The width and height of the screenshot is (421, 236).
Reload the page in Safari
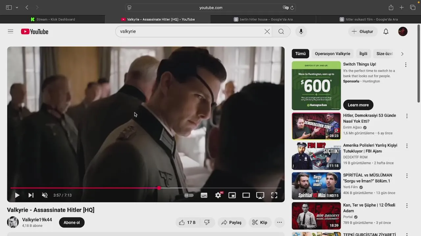pos(292,8)
